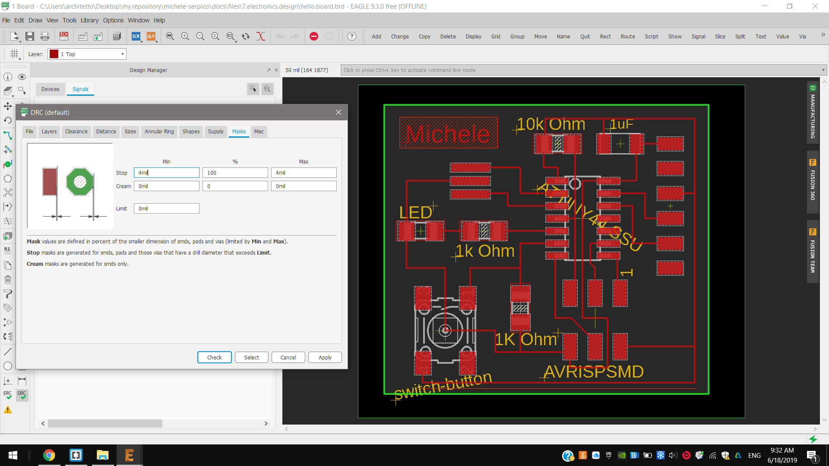Select the Move tool in left sidebar
The height and width of the screenshot is (466, 829).
pyautogui.click(x=8, y=106)
